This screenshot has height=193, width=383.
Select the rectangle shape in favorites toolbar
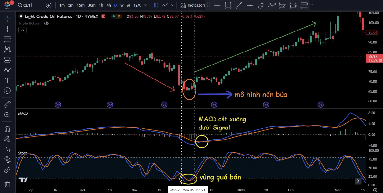[228, 5]
